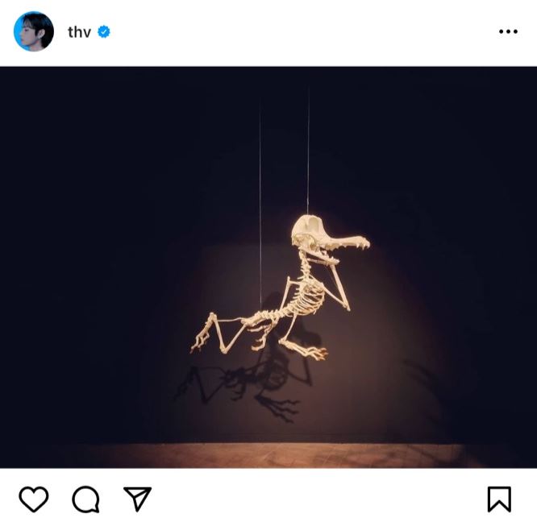The image size is (537, 522).
Task: Open the three-dot more options menu
Action: pos(508,31)
